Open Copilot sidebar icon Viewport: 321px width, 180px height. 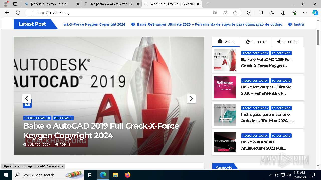click(315, 13)
